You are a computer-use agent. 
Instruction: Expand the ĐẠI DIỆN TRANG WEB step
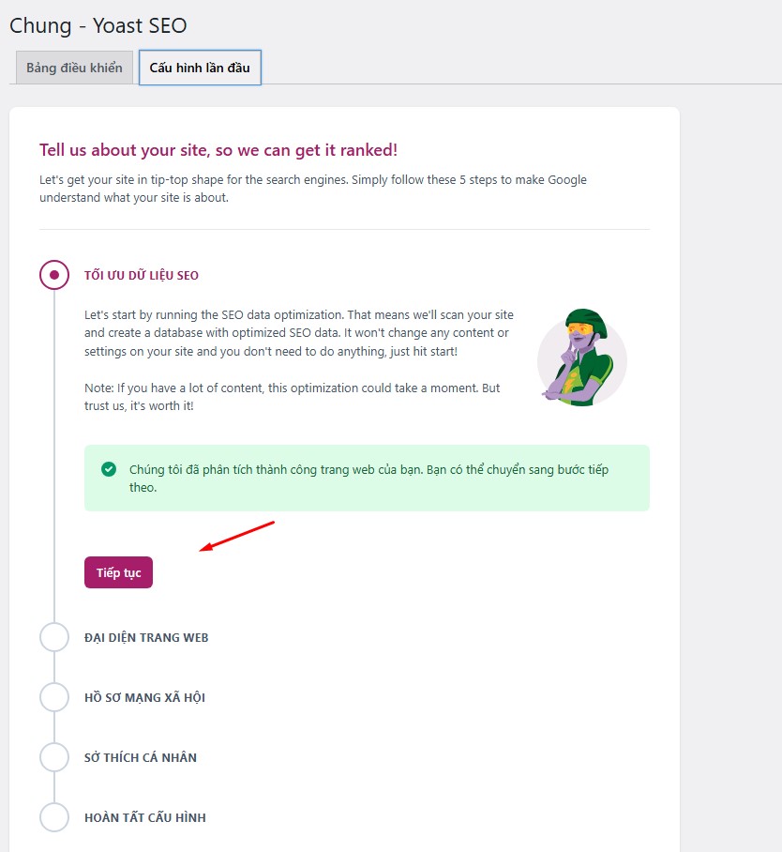point(146,638)
